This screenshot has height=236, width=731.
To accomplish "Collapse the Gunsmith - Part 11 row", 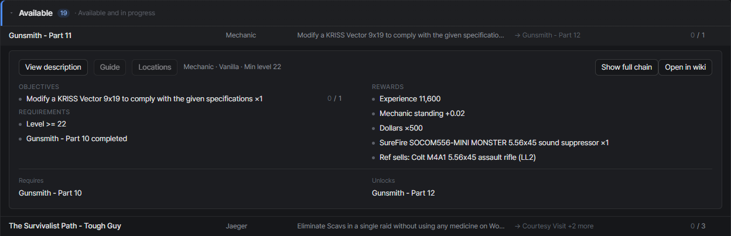I will (365, 35).
